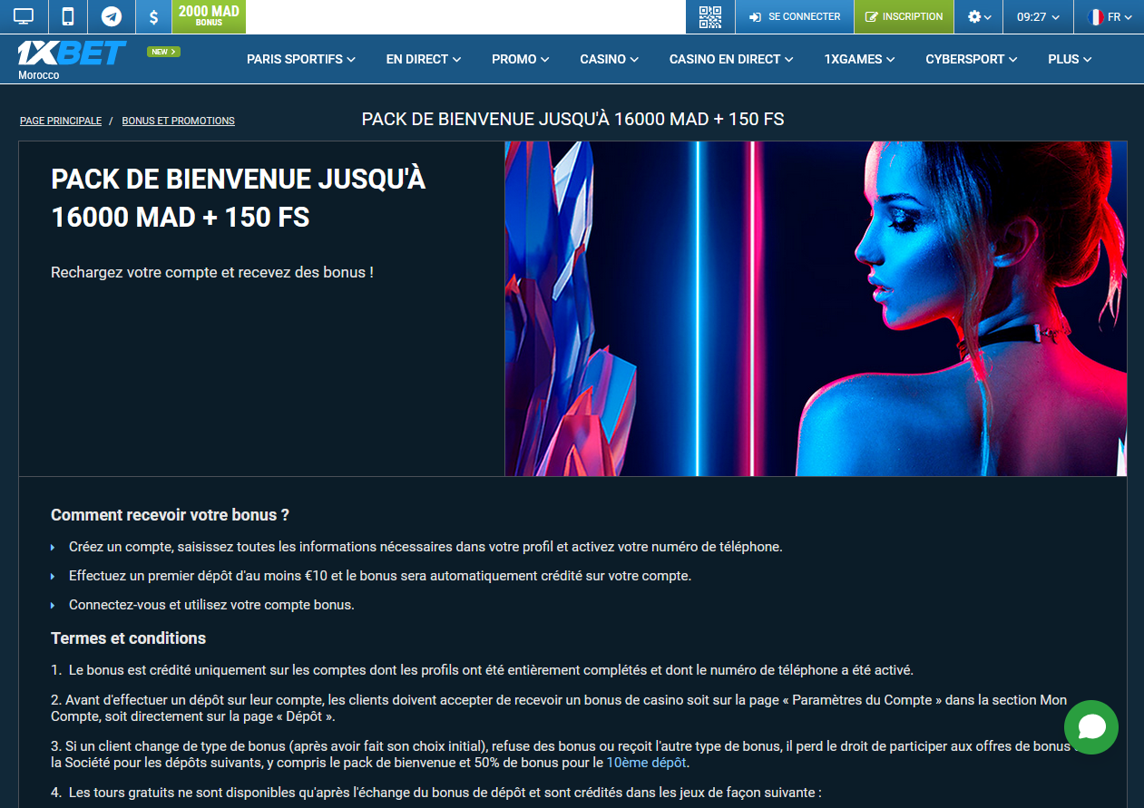Expand the Cybersport menu
Image resolution: width=1144 pixels, height=808 pixels.
click(971, 59)
